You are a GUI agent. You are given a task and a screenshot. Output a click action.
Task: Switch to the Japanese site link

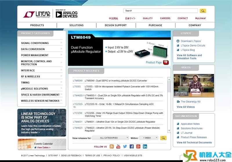(130, 19)
